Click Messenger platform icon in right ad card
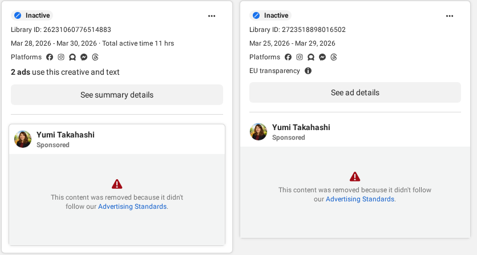Image resolution: width=477 pixels, height=255 pixels. (x=322, y=57)
